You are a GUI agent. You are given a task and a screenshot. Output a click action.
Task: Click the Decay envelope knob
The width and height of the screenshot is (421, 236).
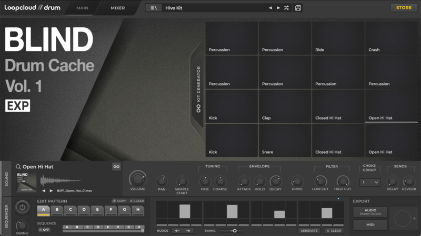[275, 181]
